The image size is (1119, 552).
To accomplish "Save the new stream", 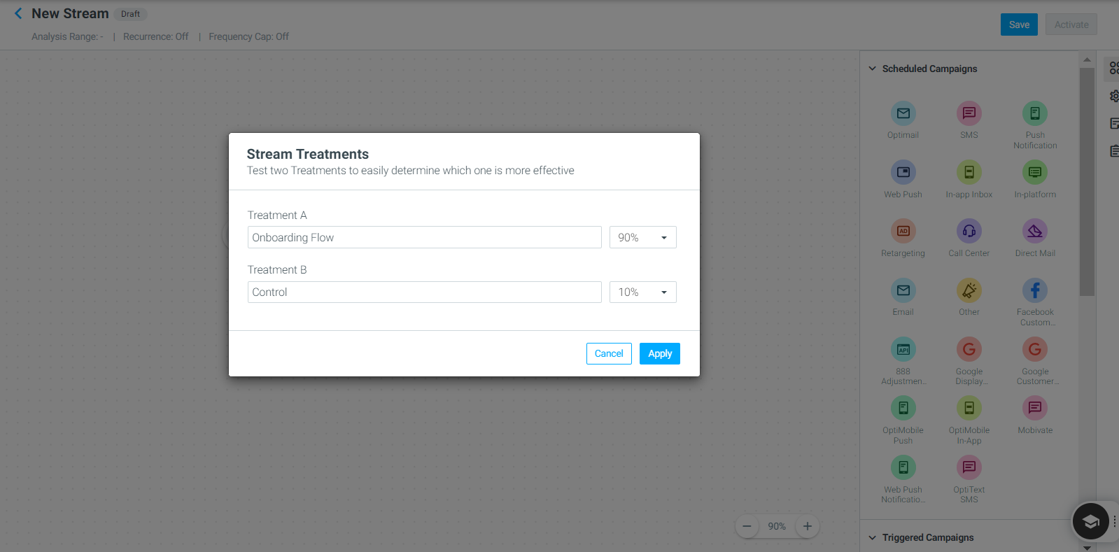I will [1019, 24].
